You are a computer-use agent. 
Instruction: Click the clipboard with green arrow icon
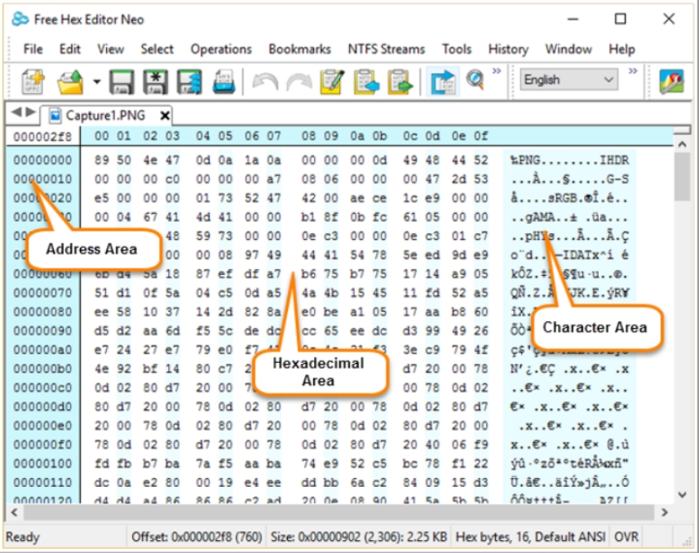click(x=400, y=82)
